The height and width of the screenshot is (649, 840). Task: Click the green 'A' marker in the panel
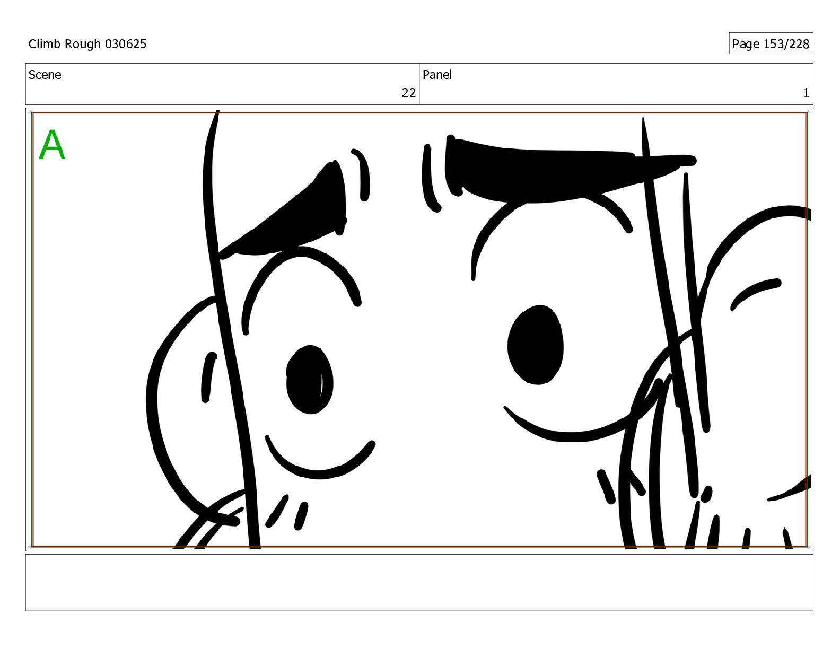coord(52,145)
